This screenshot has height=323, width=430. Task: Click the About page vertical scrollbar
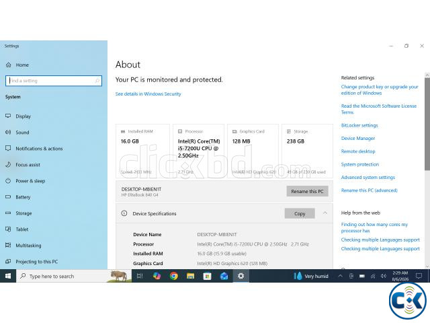point(427,124)
